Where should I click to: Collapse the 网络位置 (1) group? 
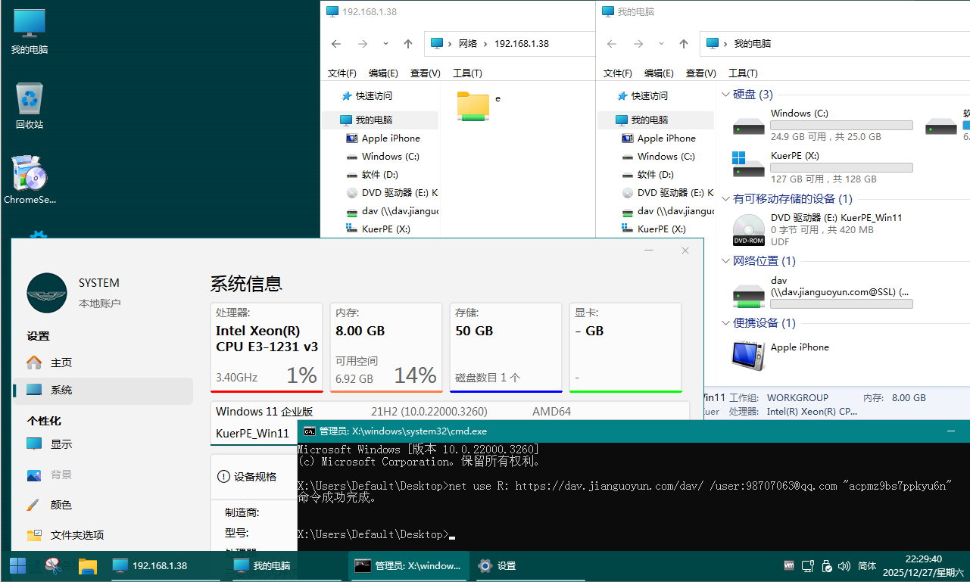tap(725, 261)
